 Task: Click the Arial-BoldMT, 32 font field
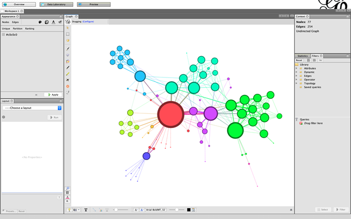[x=156, y=210]
